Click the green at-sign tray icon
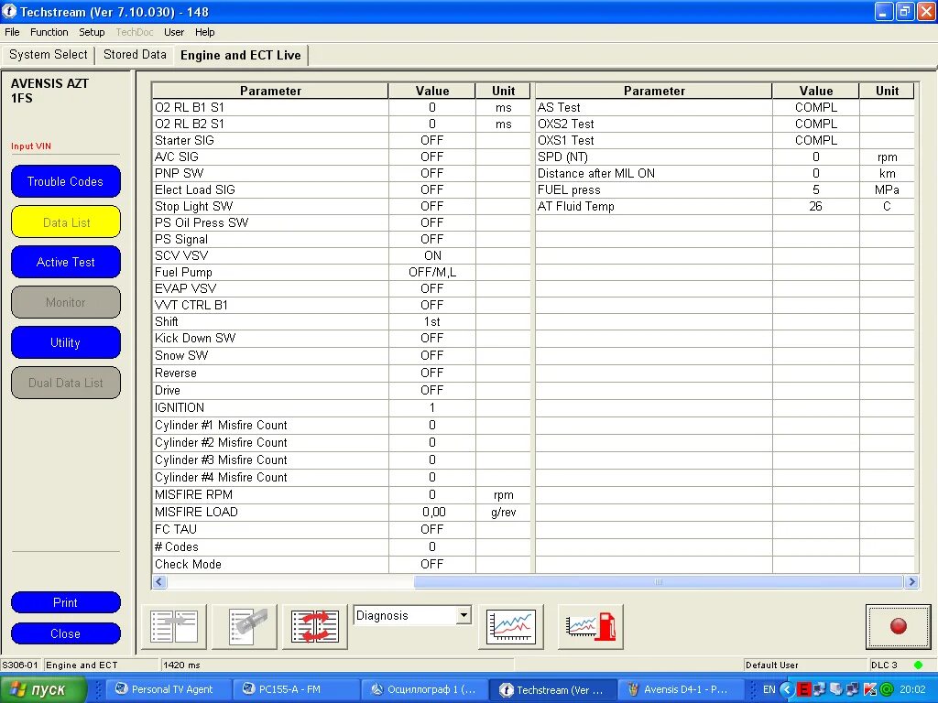Viewport: 938px width, 703px height. (x=887, y=689)
